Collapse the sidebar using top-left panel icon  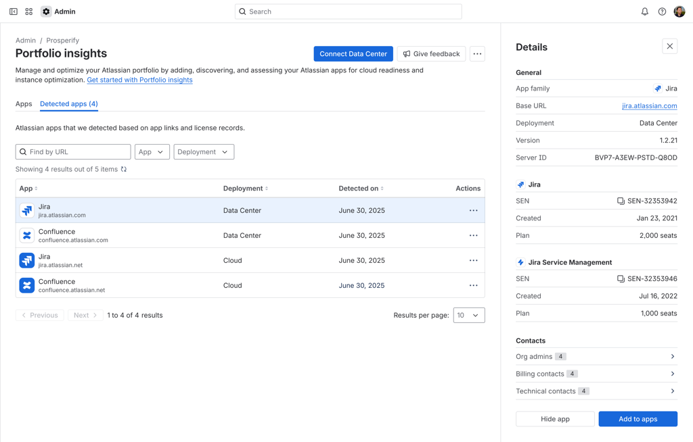(x=14, y=11)
